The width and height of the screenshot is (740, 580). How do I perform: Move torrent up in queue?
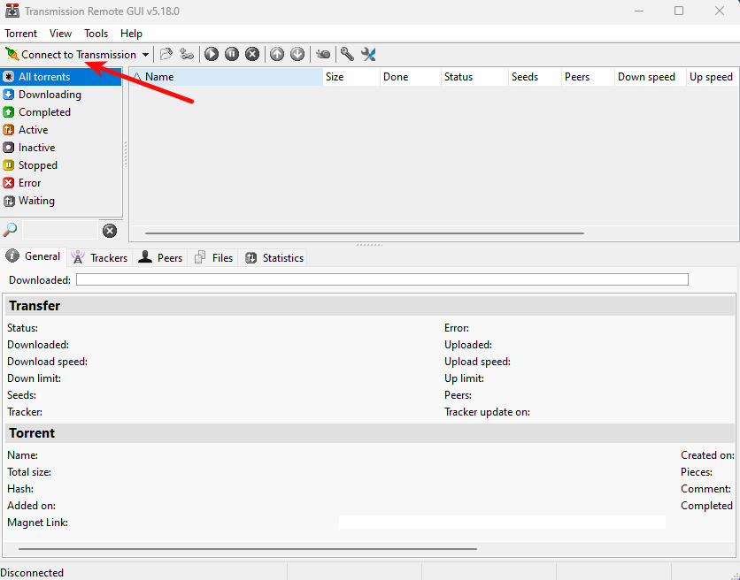tap(277, 54)
